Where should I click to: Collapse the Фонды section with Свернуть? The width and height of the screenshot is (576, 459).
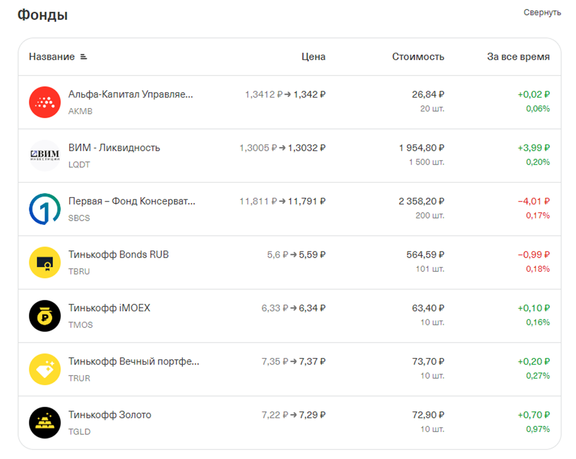(x=542, y=12)
